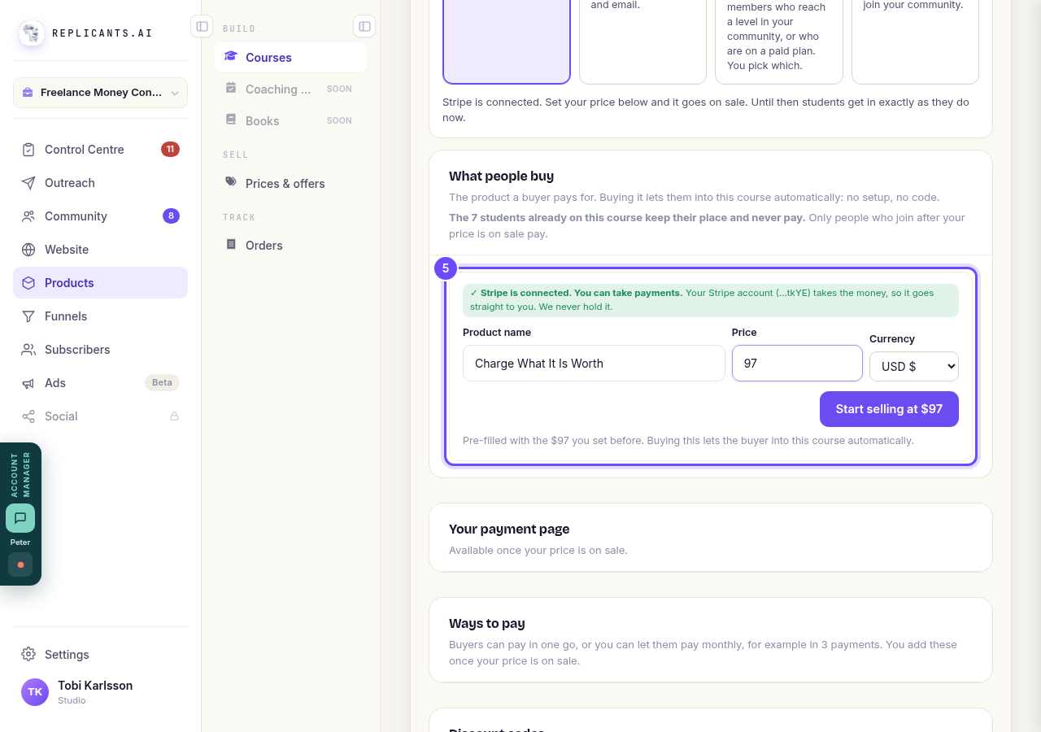The height and width of the screenshot is (732, 1041).
Task: Click the Subscribers users icon
Action: tap(28, 350)
